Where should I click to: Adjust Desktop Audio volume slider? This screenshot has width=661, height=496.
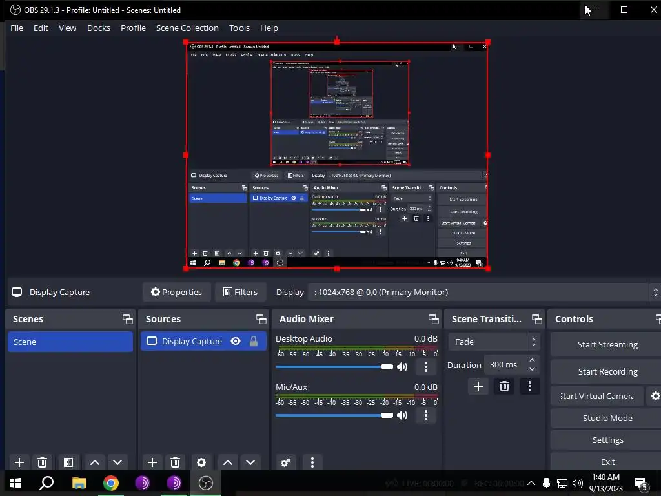(x=334, y=367)
